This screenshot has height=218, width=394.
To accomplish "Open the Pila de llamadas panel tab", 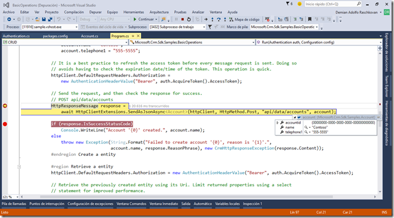I will [14, 204].
